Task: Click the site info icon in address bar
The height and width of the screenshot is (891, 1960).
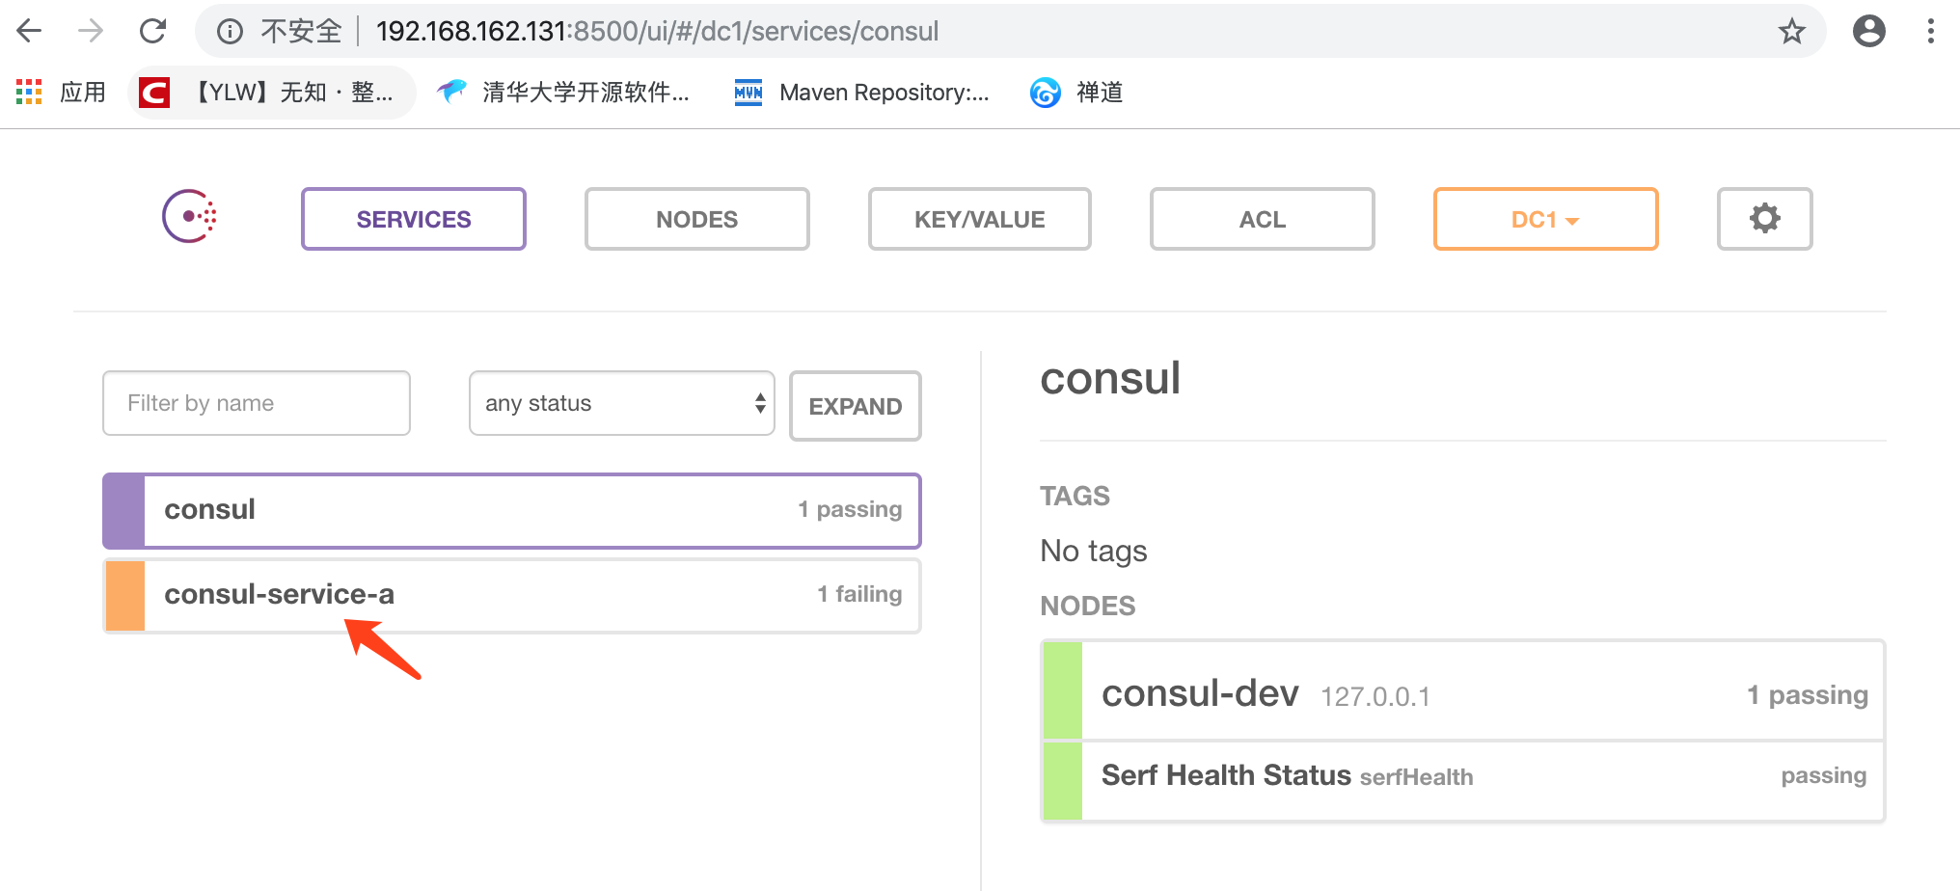Action: point(230,32)
